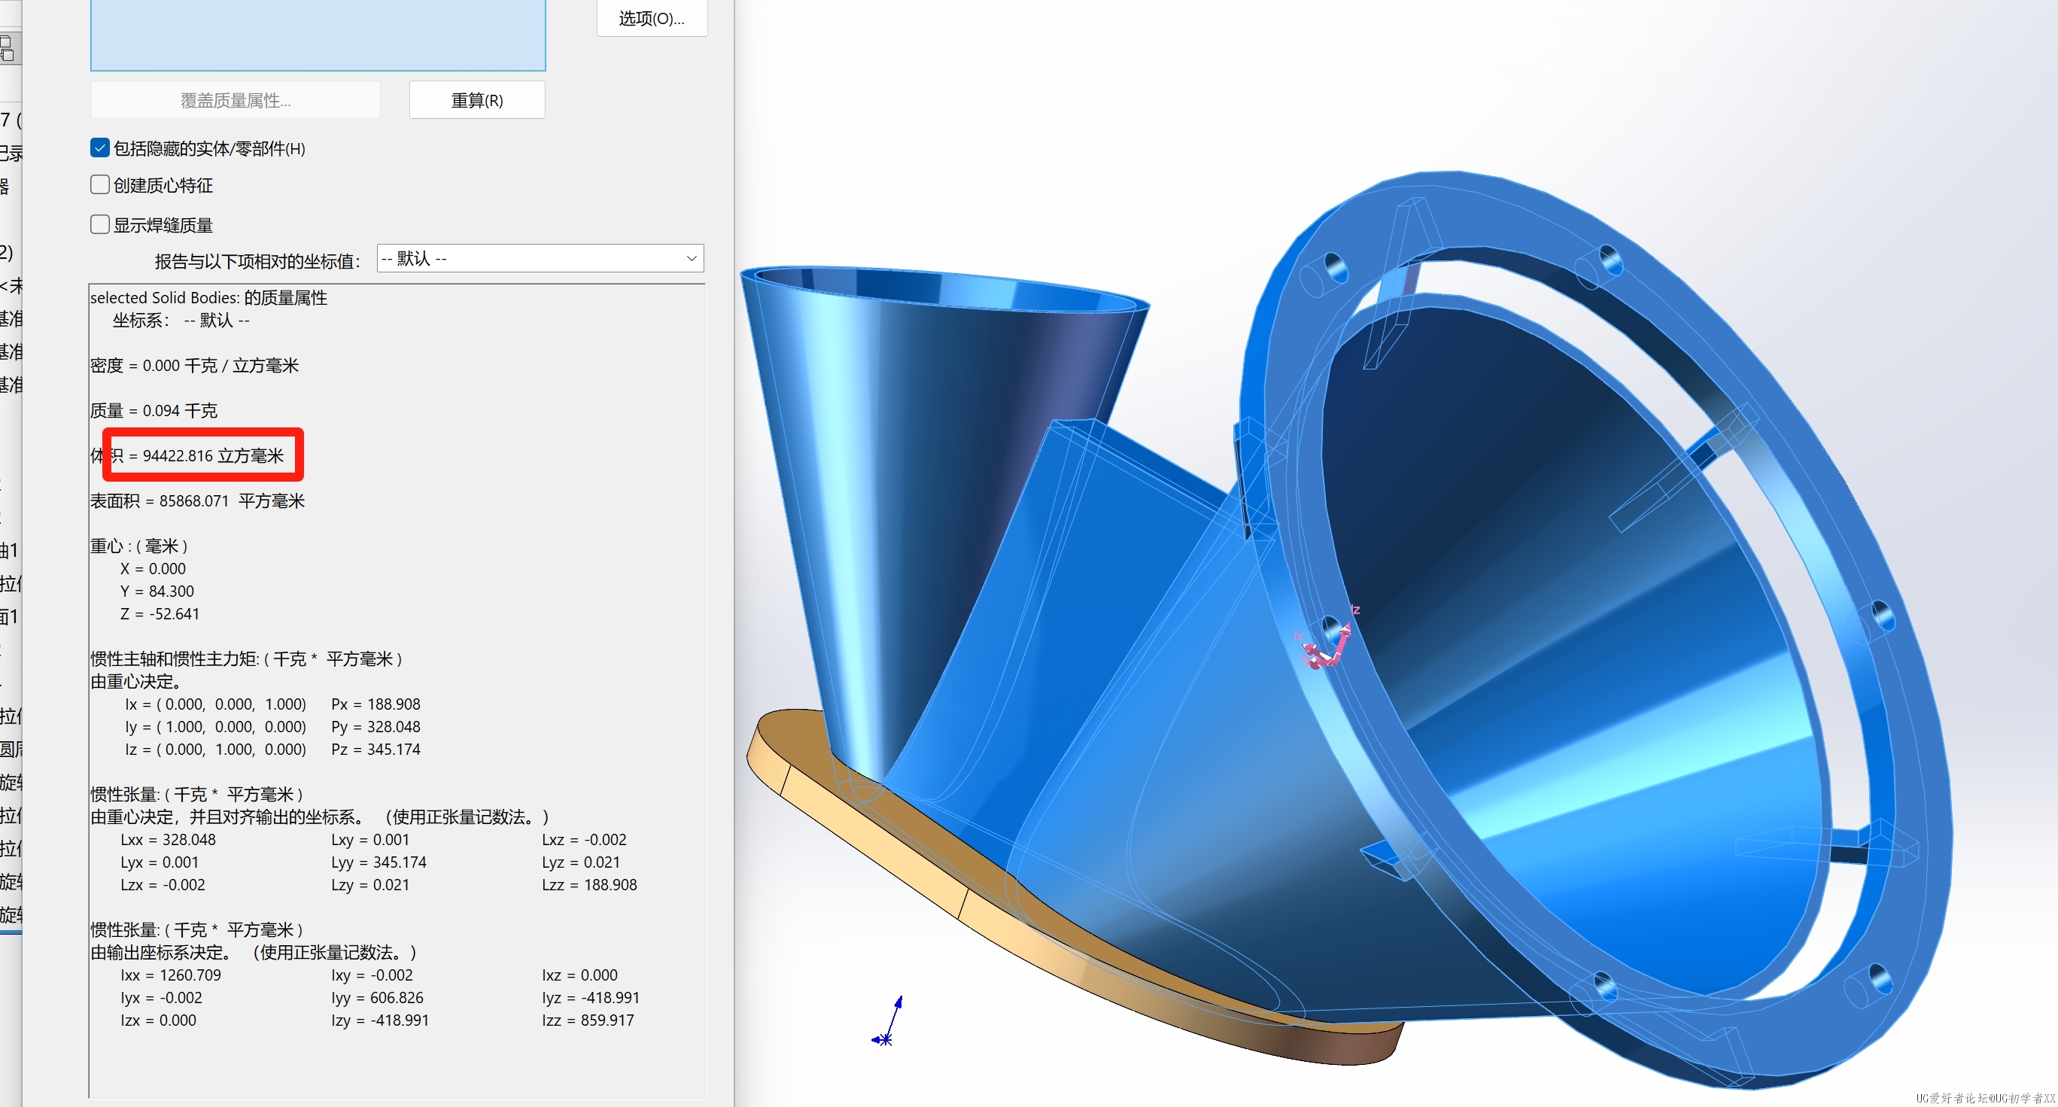Click the 'Ix = ( 0.000, 0.000, 1.000)' entry
Screen dimensions: 2058x1107
pos(215,704)
